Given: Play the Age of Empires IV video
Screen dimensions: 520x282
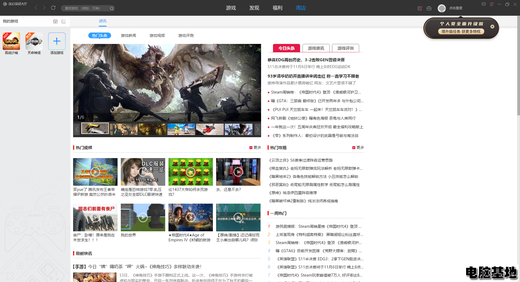Looking at the screenshot, I should click(191, 217).
